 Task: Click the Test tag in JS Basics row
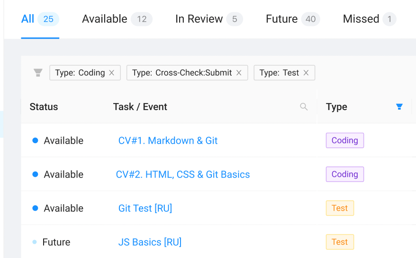(x=340, y=242)
